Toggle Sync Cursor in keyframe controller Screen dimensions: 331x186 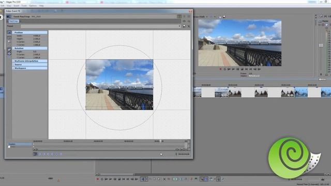(x=35, y=154)
